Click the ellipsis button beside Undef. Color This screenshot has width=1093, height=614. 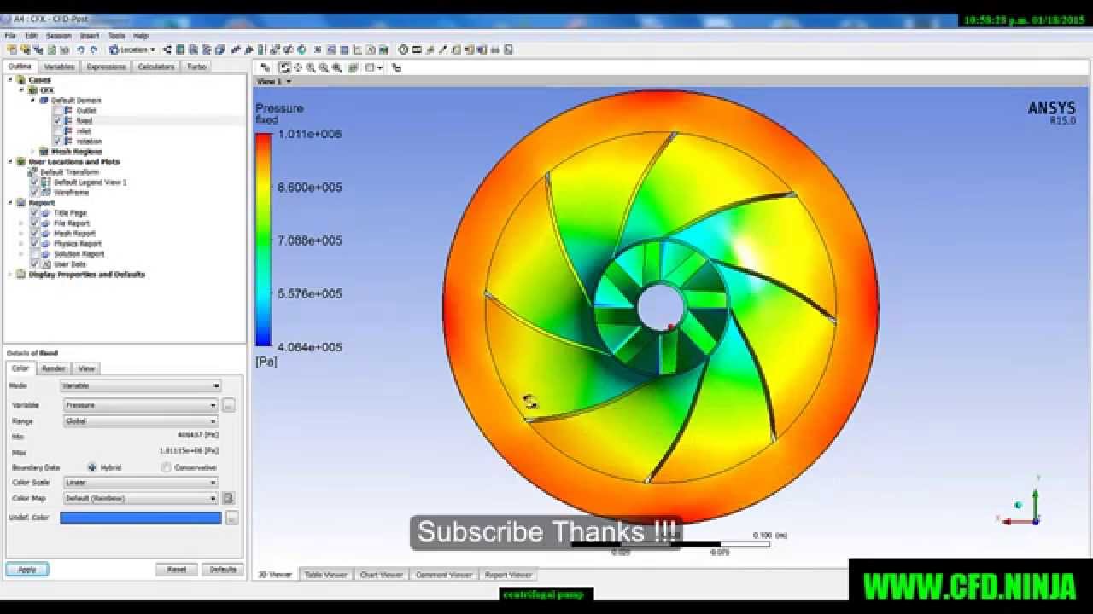tap(231, 518)
